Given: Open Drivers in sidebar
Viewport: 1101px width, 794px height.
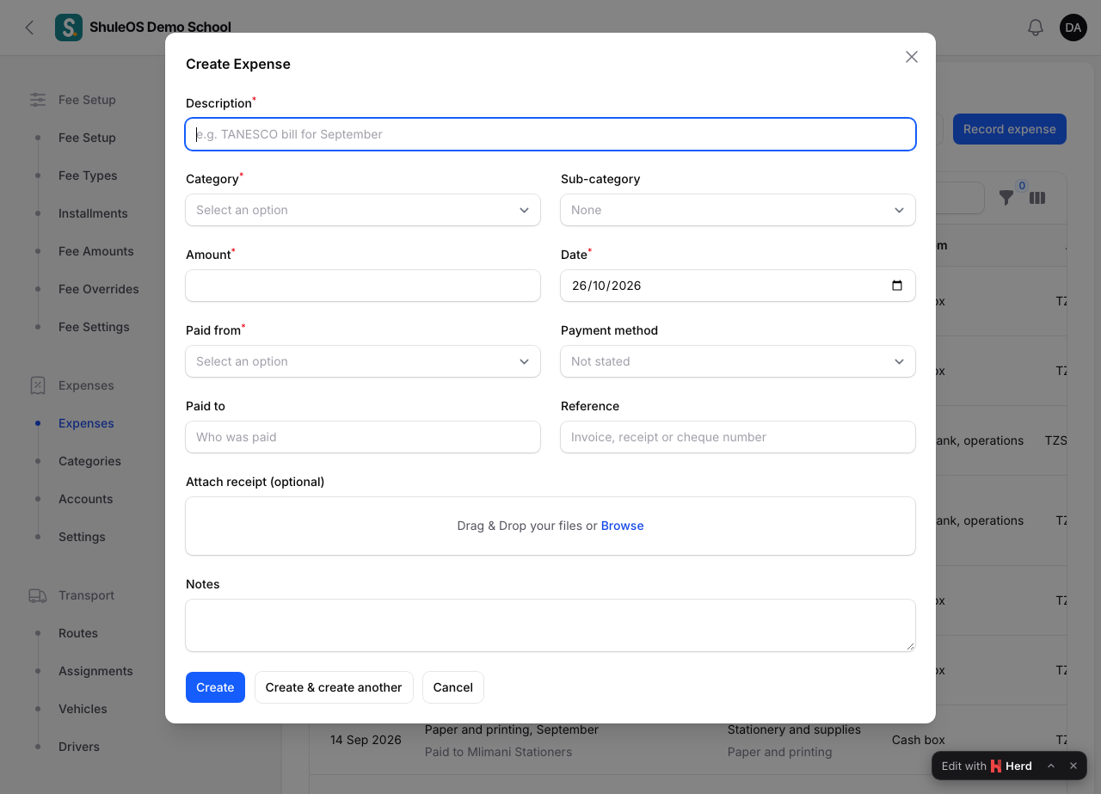Looking at the screenshot, I should pyautogui.click(x=79, y=747).
